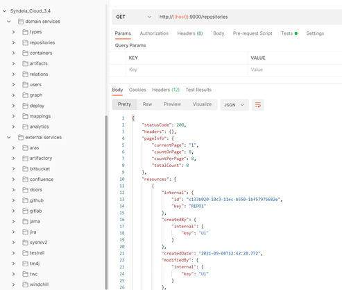Open the GET method dropdown
This screenshot has width=342, height=290.
(134, 17)
